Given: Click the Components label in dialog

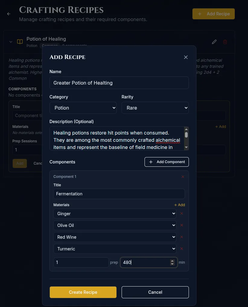Looking at the screenshot, I should click(x=62, y=162).
